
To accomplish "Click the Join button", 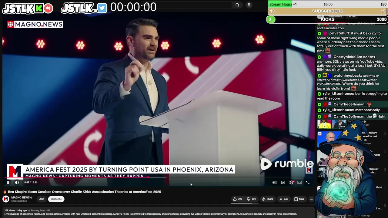I will pos(42,199).
